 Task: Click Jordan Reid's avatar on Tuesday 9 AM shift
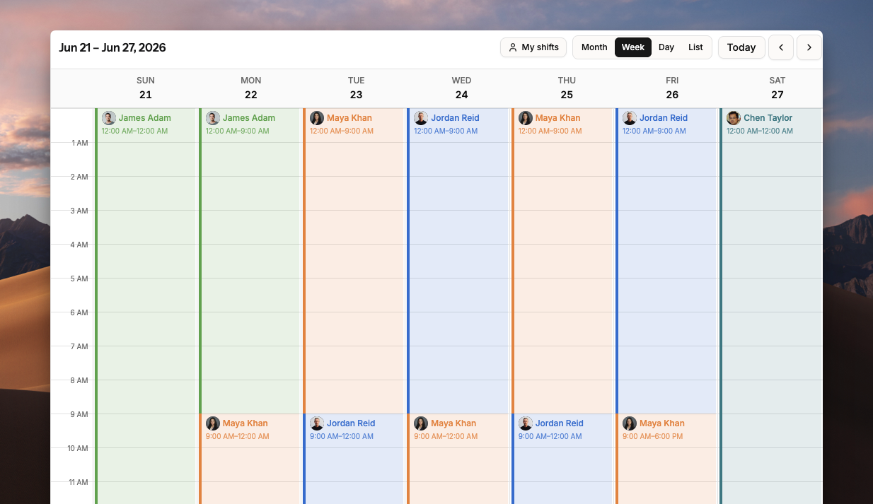pyautogui.click(x=317, y=423)
